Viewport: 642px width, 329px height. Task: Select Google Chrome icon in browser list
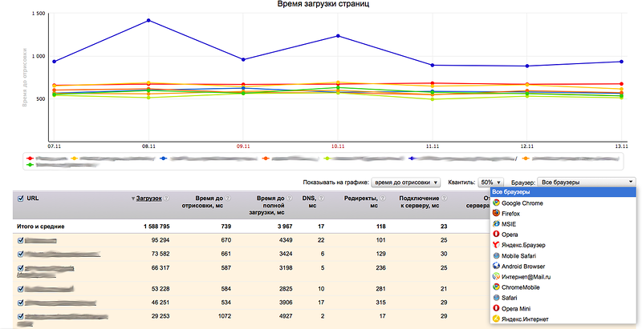pos(497,203)
